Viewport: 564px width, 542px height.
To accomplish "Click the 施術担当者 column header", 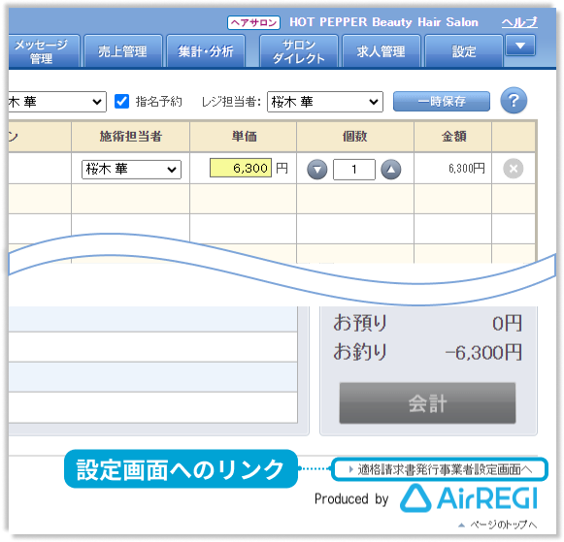I will click(131, 137).
